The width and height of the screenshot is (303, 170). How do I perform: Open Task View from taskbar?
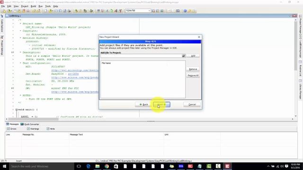pyautogui.click(x=79, y=166)
